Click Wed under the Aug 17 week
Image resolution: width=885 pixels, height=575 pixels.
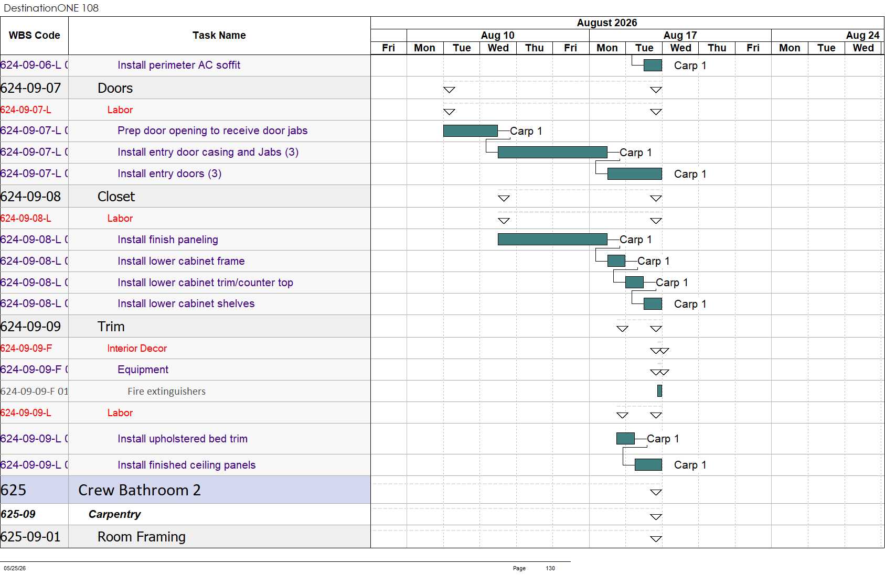681,48
